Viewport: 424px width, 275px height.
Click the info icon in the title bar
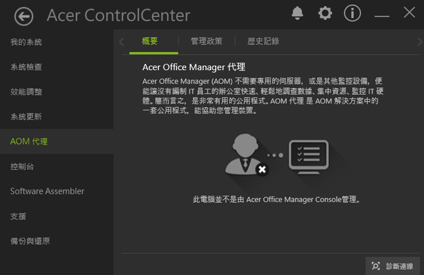click(x=352, y=13)
